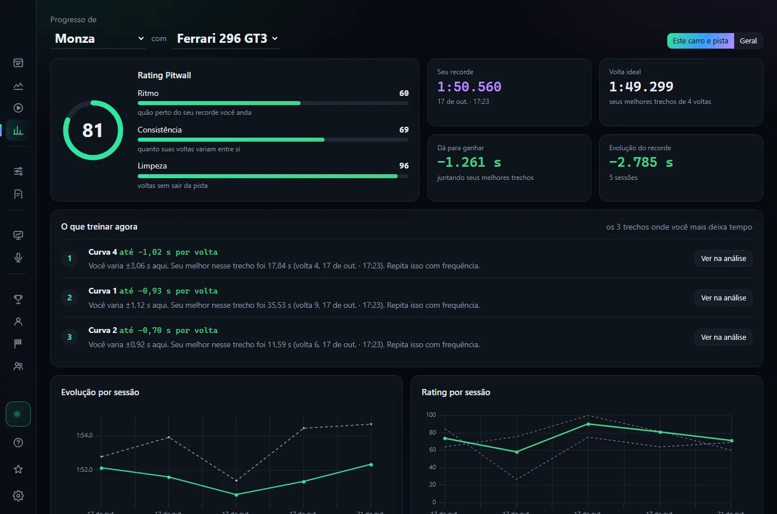This screenshot has width=777, height=514.
Task: Click the single person profile icon
Action: (x=18, y=322)
